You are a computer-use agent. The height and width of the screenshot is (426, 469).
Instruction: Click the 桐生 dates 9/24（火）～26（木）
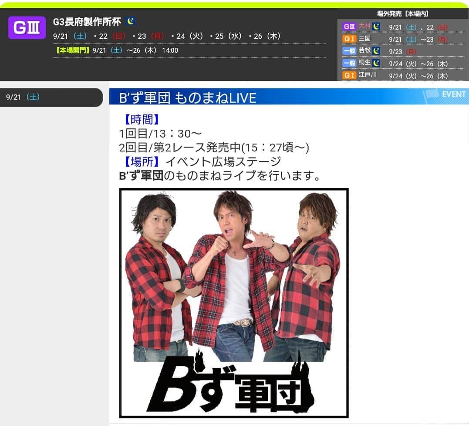418,64
